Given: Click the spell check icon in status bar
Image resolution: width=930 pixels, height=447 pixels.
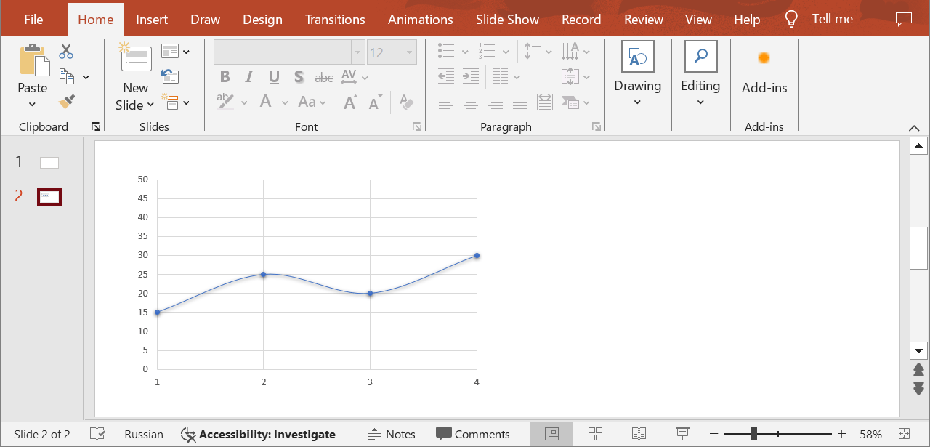Looking at the screenshot, I should tap(97, 434).
